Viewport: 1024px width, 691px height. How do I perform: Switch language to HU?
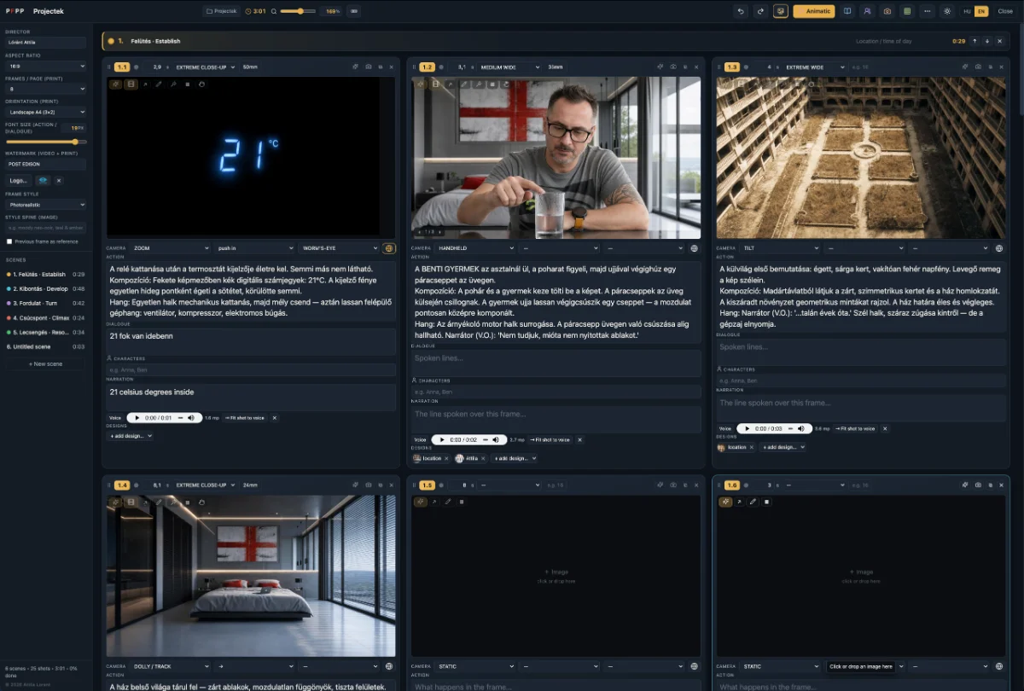(x=967, y=11)
